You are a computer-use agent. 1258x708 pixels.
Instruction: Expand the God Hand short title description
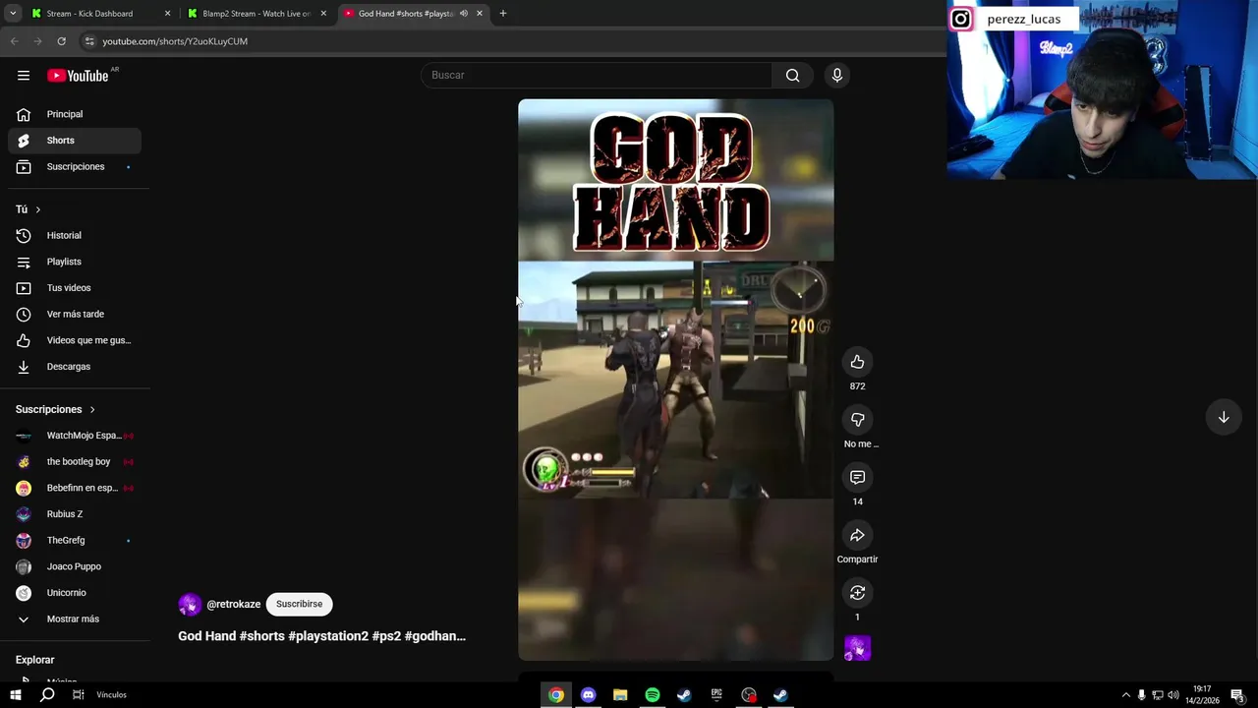coord(321,636)
